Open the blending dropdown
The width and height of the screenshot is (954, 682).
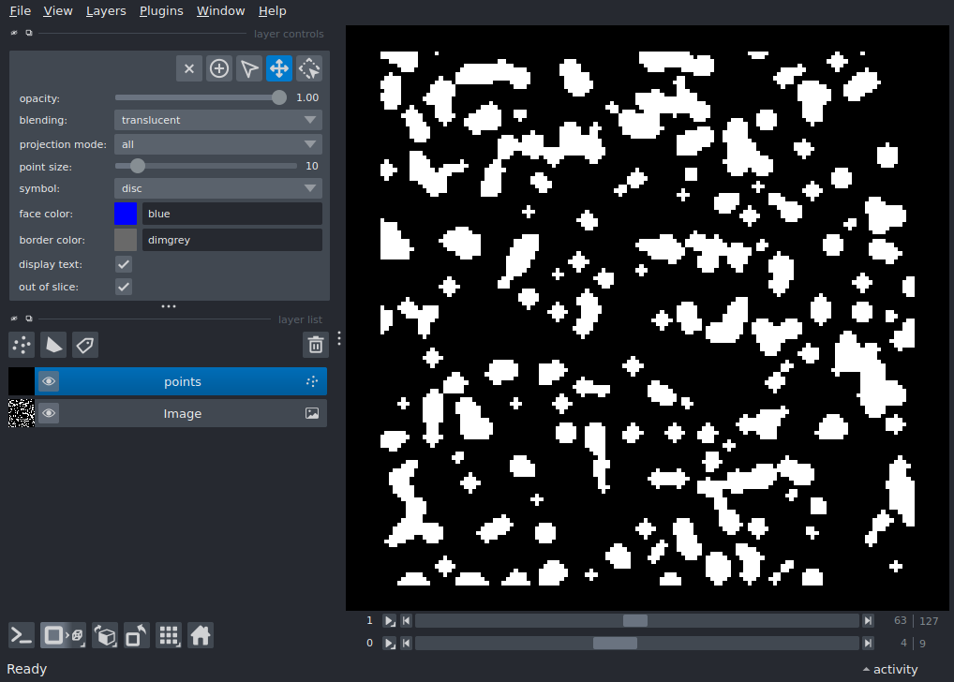pyautogui.click(x=218, y=120)
